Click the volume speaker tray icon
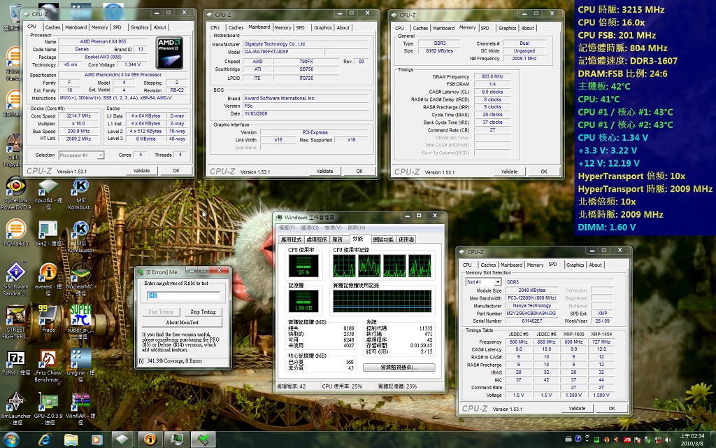The height and width of the screenshot is (448, 716). coord(668,440)
